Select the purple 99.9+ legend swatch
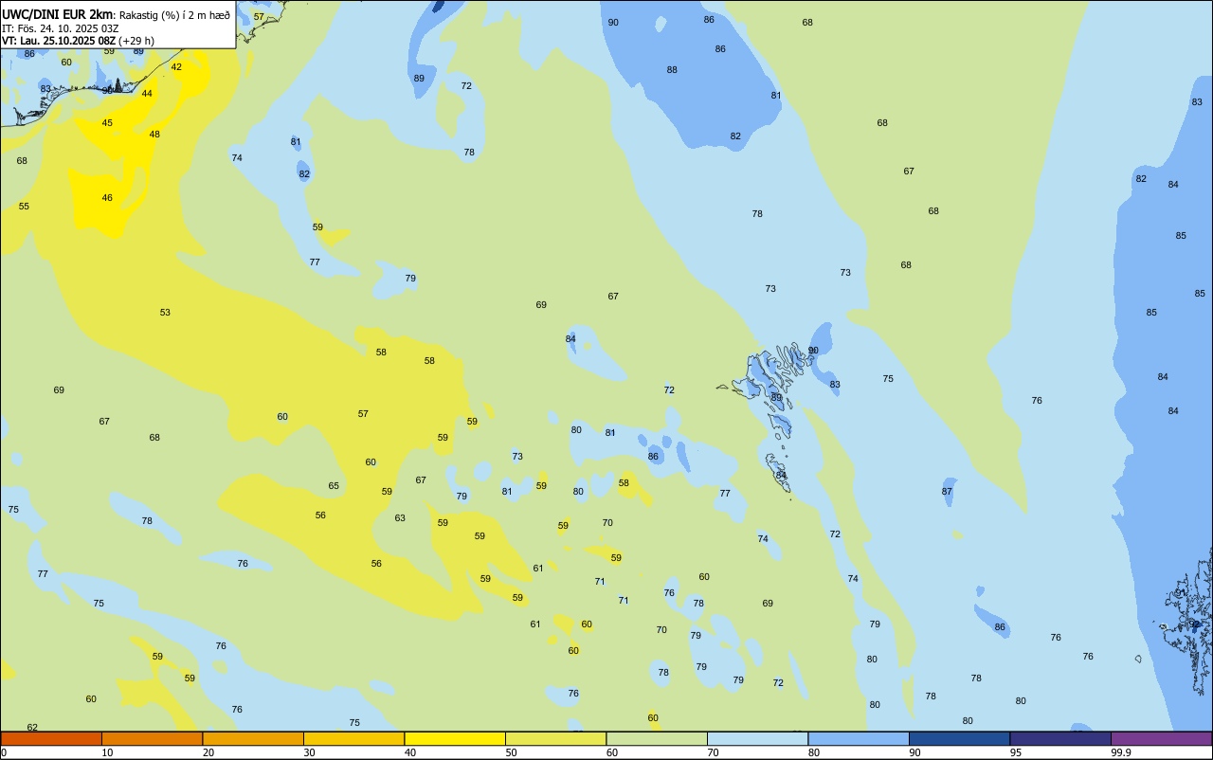This screenshot has height=760, width=1213. 1161,738
